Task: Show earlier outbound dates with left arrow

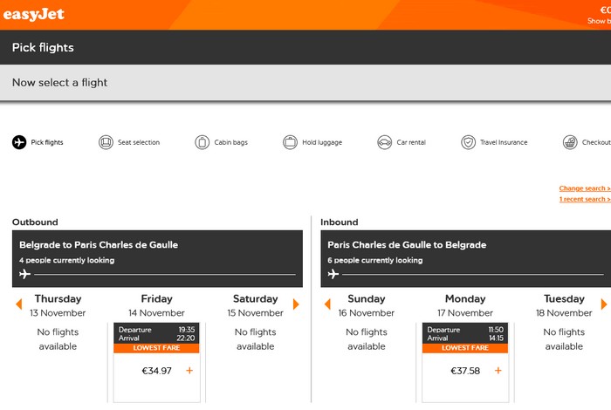Action: (18, 304)
